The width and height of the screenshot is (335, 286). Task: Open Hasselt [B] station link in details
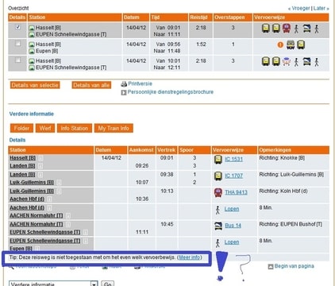point(22,158)
